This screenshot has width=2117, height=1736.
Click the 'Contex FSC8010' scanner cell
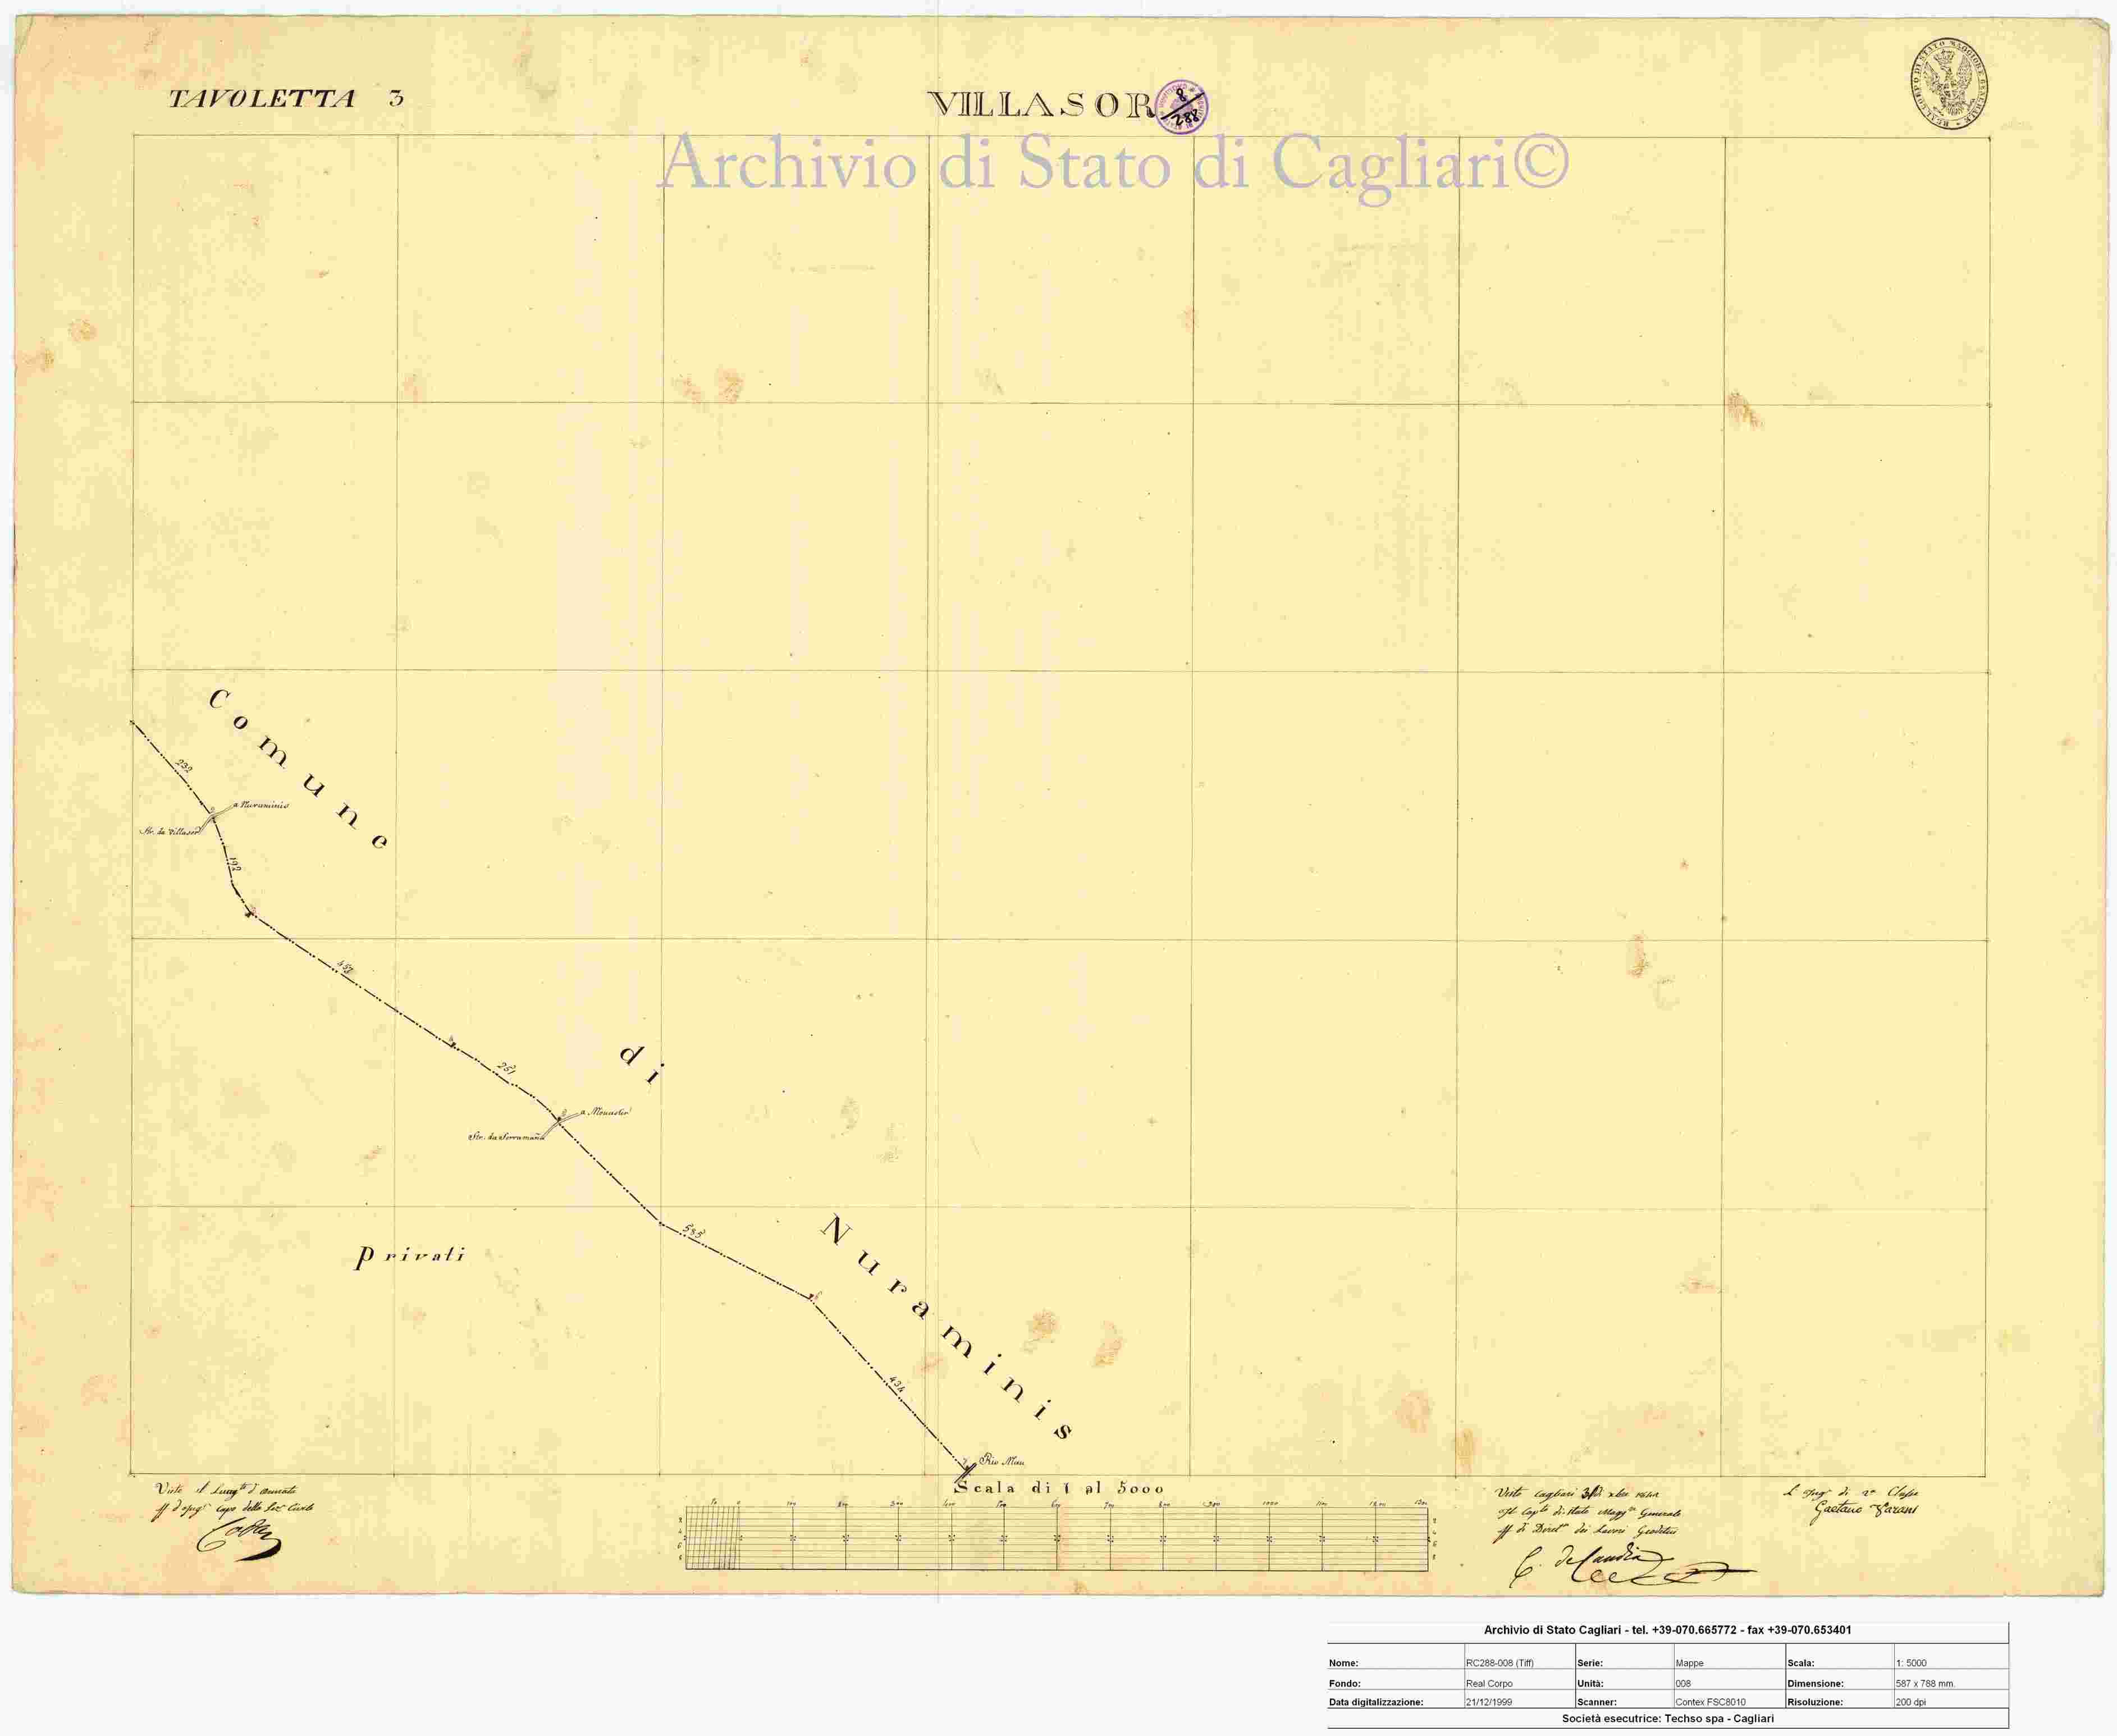pos(1730,1701)
